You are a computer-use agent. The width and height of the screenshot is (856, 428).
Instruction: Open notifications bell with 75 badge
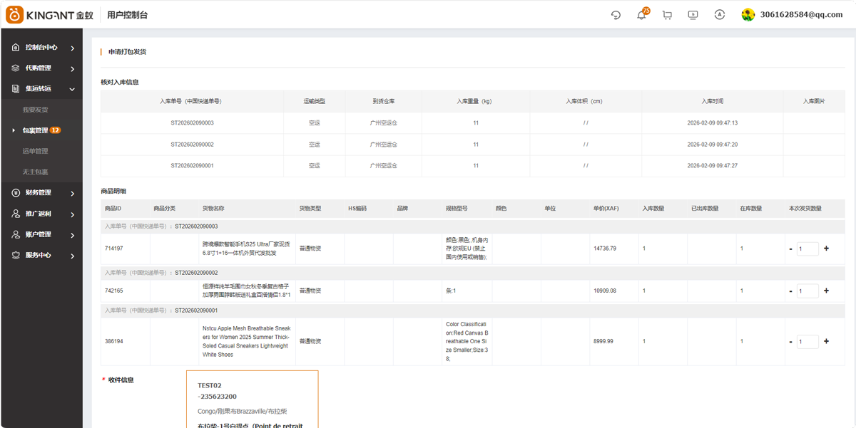641,15
